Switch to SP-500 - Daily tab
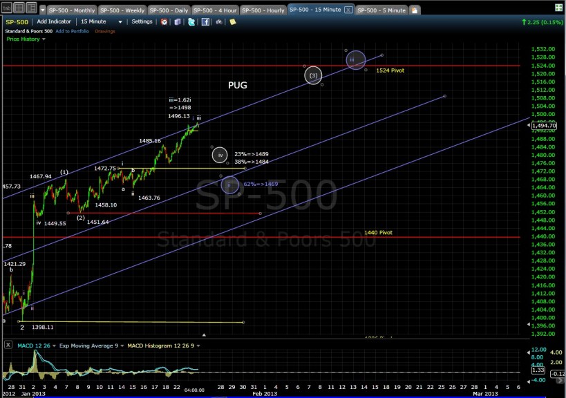566x398 pixels. [169, 10]
